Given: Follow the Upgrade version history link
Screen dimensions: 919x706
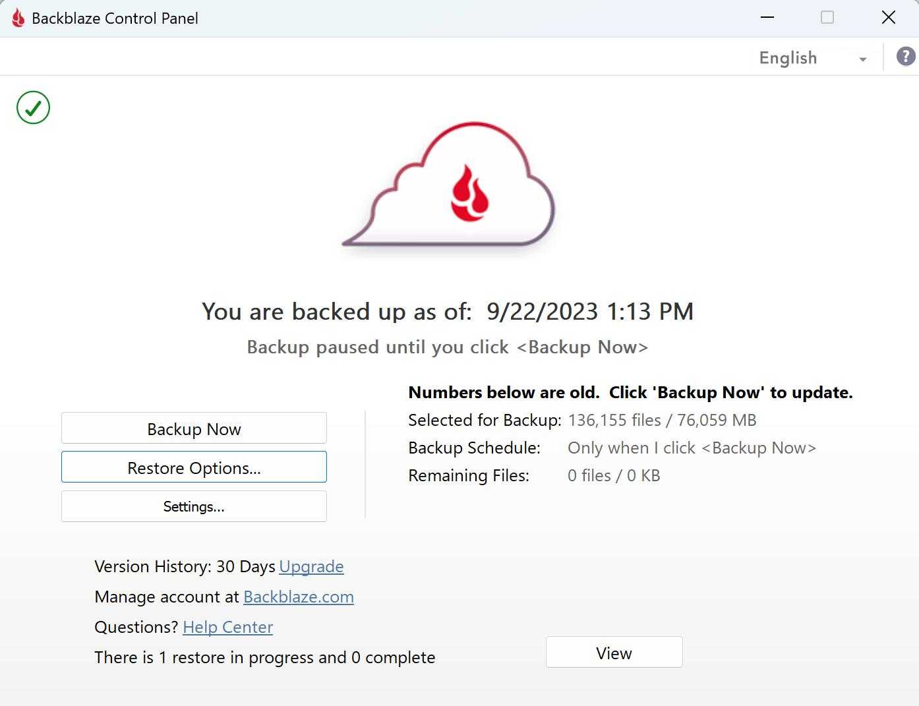Looking at the screenshot, I should [311, 566].
